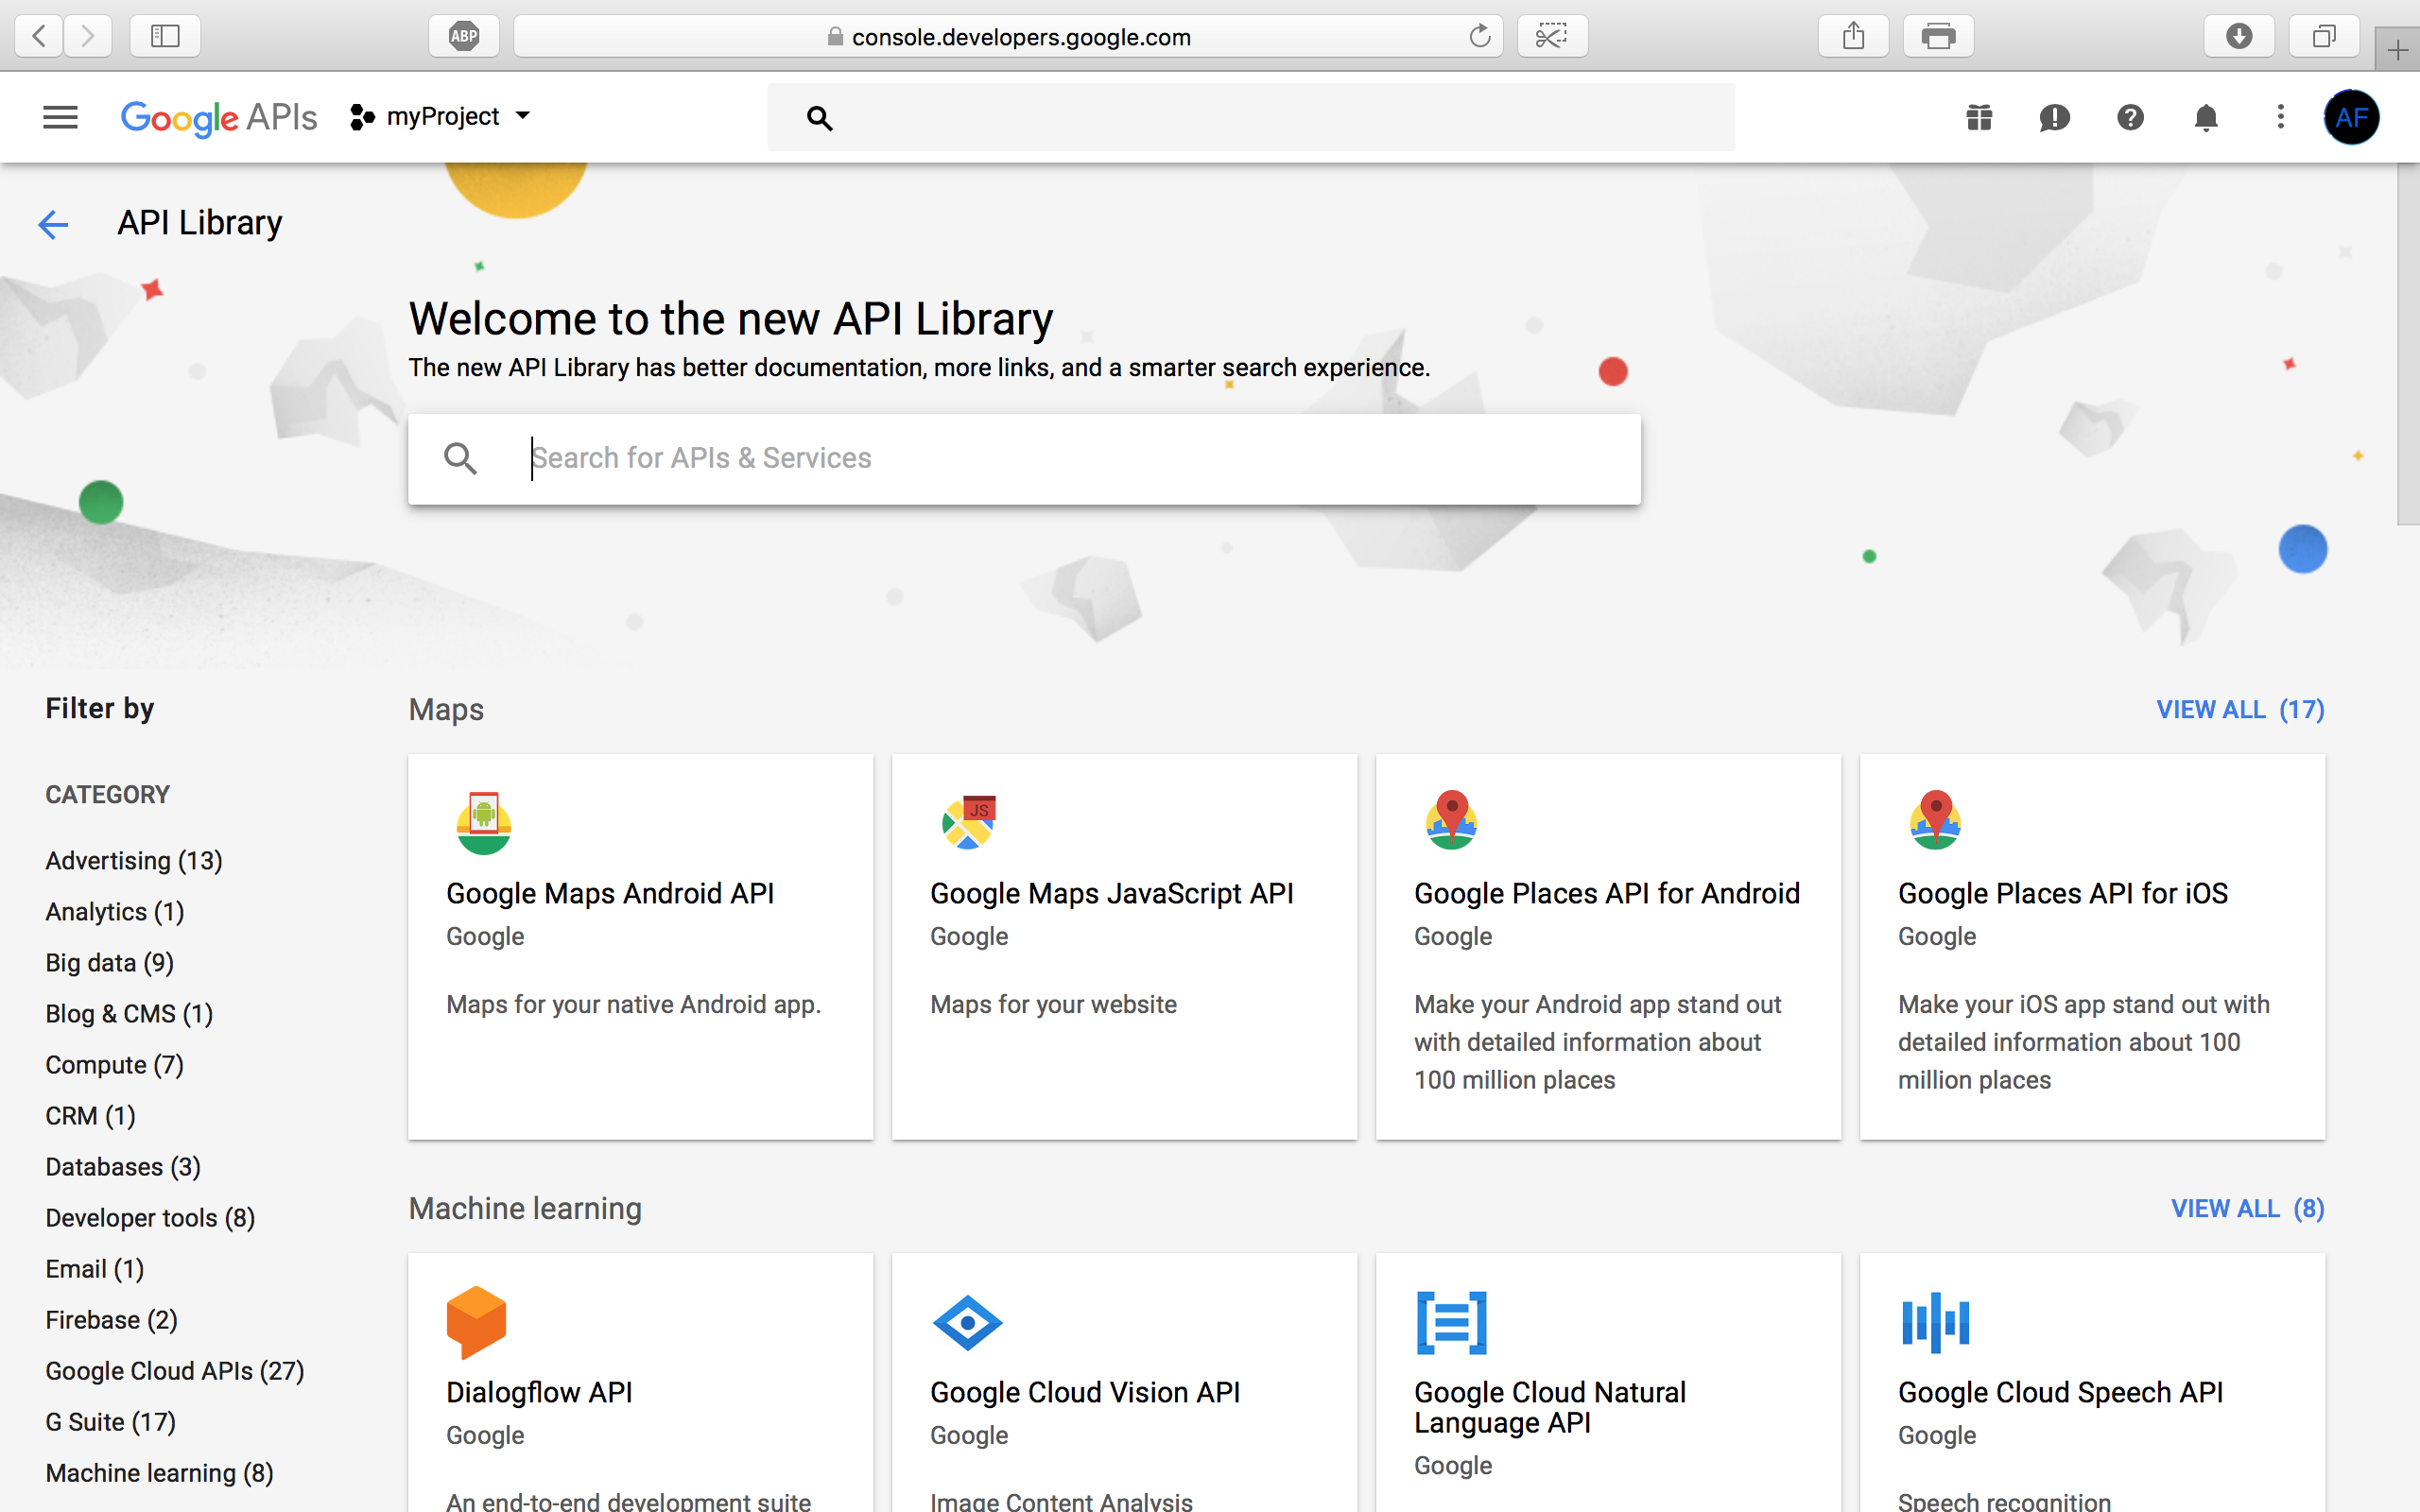Click VIEW ALL (17) for Maps
This screenshot has height=1512, width=2420.
tap(2239, 710)
